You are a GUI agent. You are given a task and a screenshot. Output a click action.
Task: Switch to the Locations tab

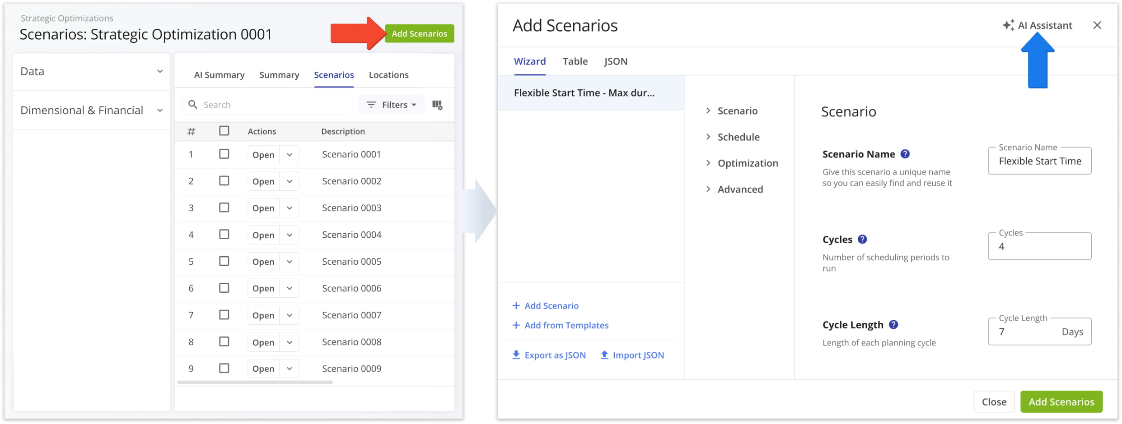[x=388, y=75]
